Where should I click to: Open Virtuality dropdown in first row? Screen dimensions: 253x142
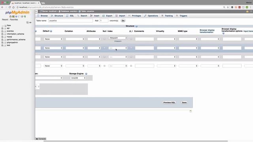coord(166,39)
